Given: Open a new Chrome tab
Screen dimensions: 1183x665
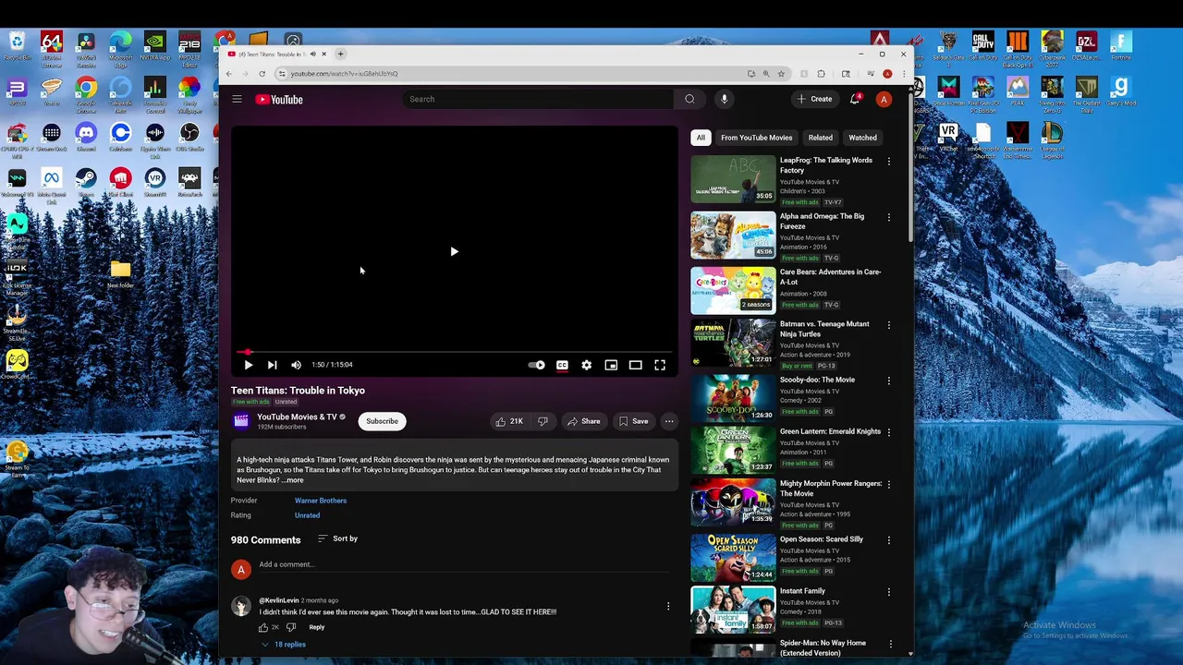Looking at the screenshot, I should click(x=340, y=54).
